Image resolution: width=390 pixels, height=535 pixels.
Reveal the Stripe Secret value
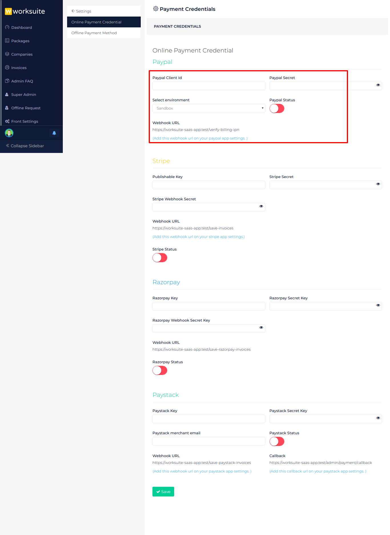click(378, 184)
